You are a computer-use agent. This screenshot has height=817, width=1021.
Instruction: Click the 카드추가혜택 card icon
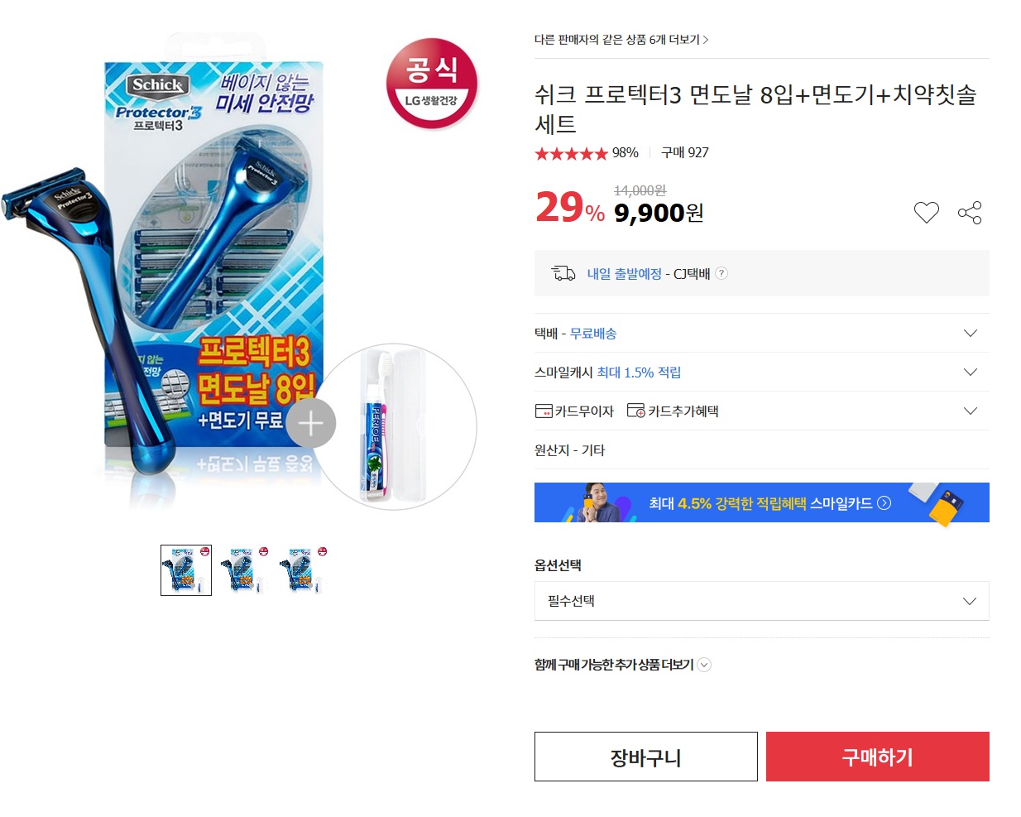(x=635, y=411)
